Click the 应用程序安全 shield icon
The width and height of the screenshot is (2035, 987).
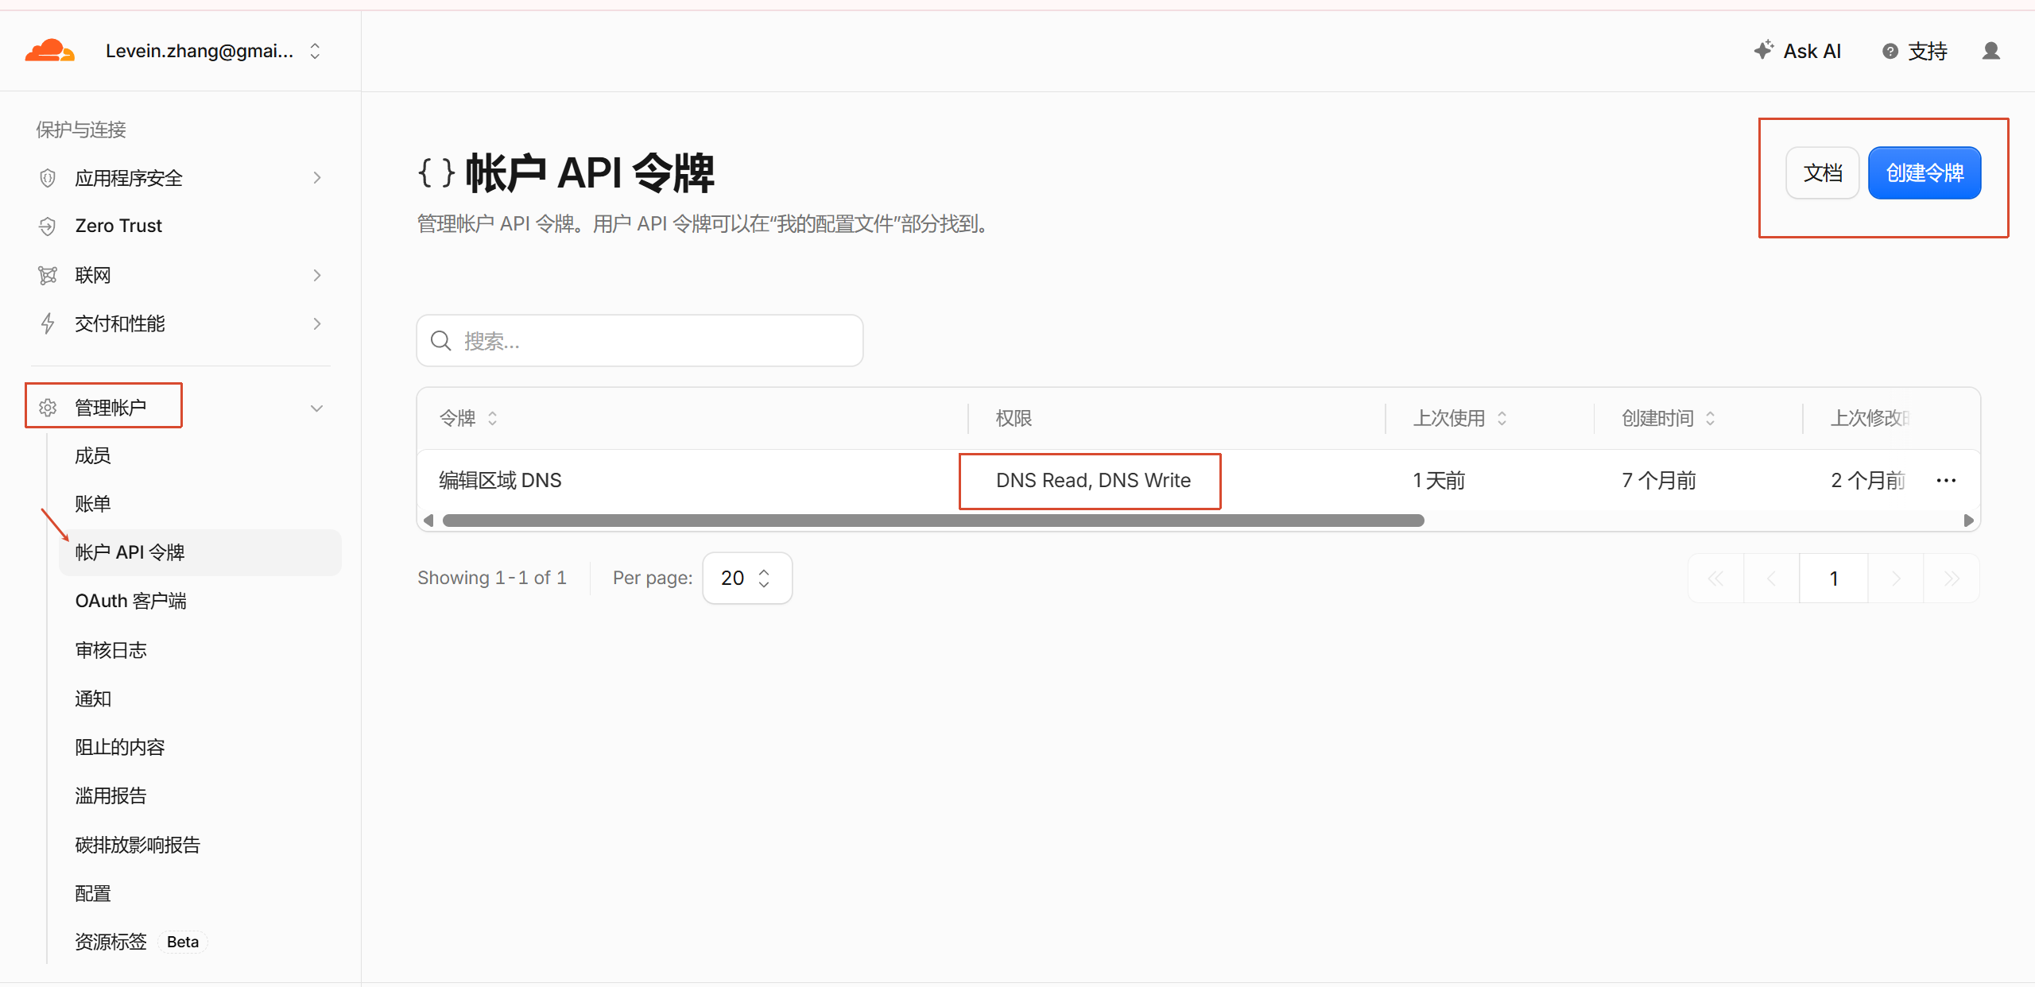[48, 178]
